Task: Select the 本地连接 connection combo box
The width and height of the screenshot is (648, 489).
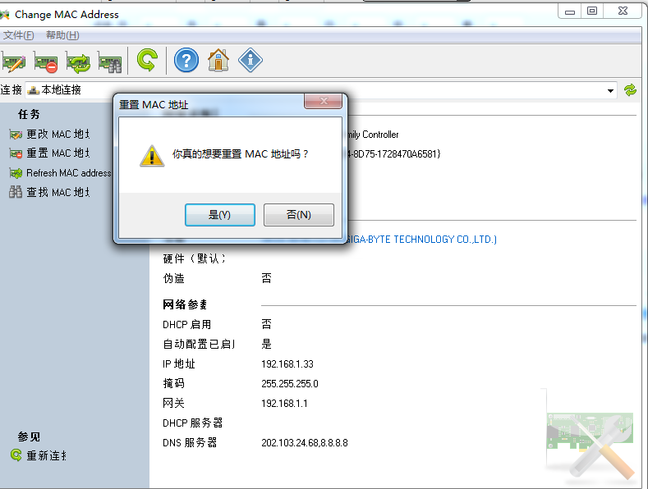Action: [x=320, y=90]
